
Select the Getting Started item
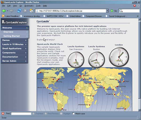pos(15,36)
